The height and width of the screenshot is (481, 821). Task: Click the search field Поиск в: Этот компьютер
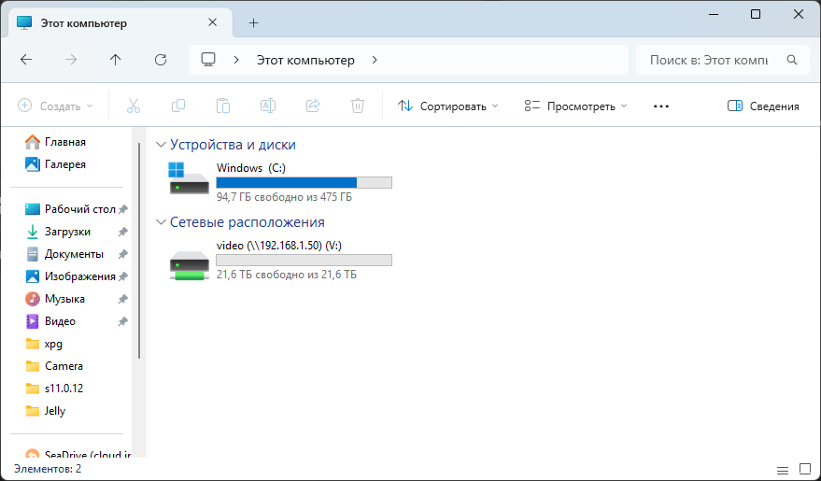pyautogui.click(x=710, y=60)
